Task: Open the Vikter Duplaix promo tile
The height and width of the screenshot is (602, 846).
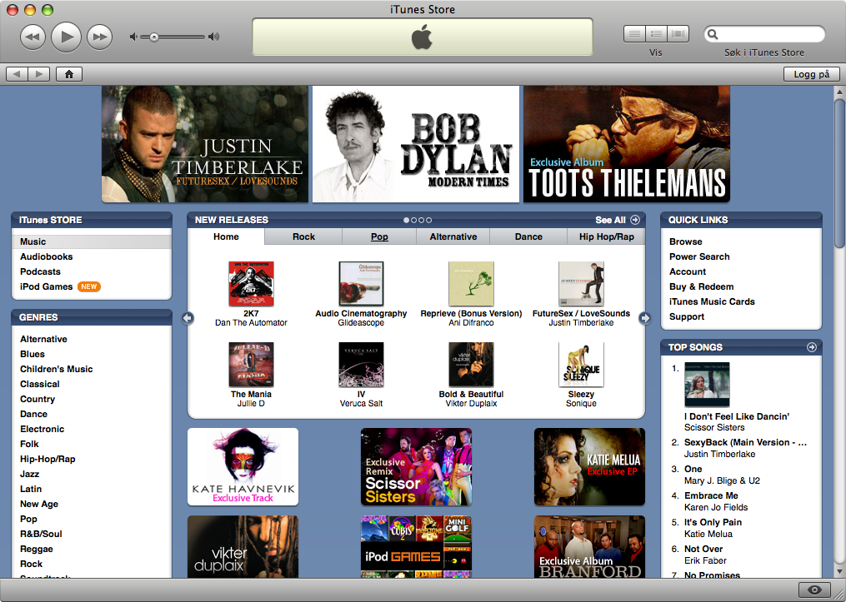Action: click(x=243, y=546)
